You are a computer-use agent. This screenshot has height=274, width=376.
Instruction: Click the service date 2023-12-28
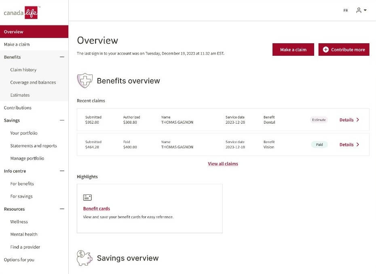pyautogui.click(x=235, y=122)
